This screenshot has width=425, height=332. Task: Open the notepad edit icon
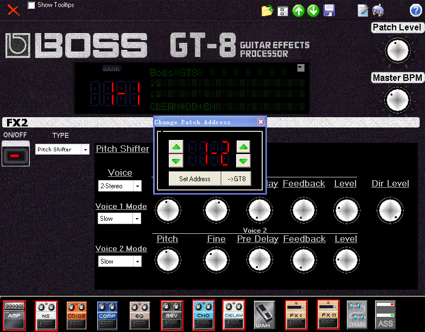pyautogui.click(x=363, y=10)
